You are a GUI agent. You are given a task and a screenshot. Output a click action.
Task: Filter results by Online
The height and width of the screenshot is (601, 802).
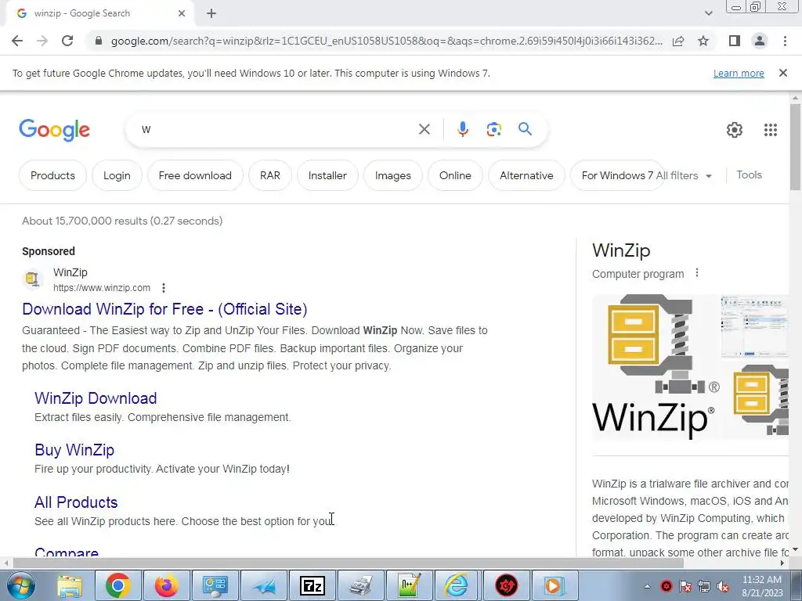[455, 175]
